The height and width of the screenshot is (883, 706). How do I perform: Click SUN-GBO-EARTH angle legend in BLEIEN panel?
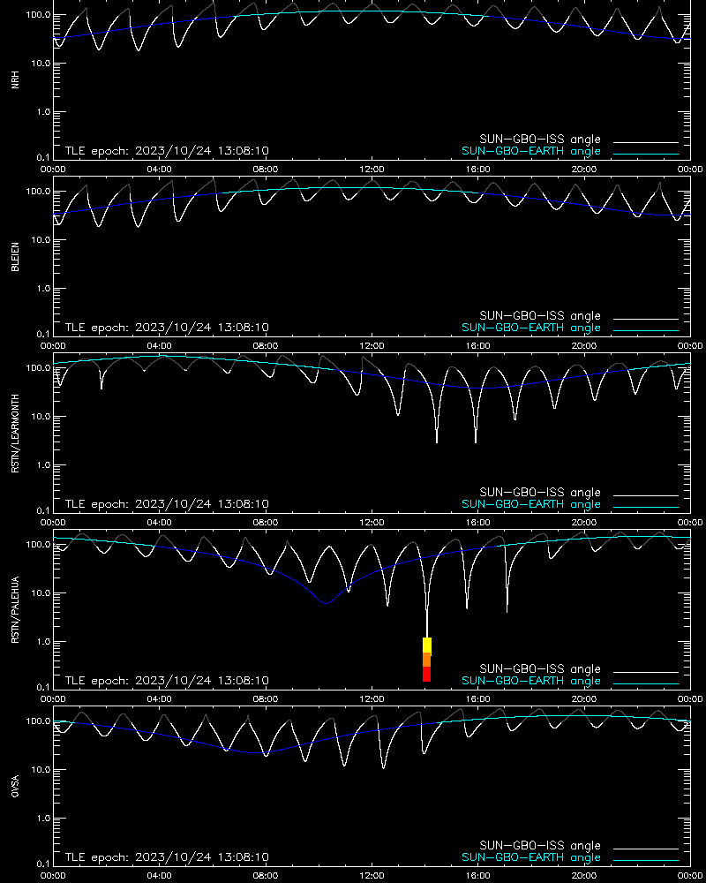(531, 328)
